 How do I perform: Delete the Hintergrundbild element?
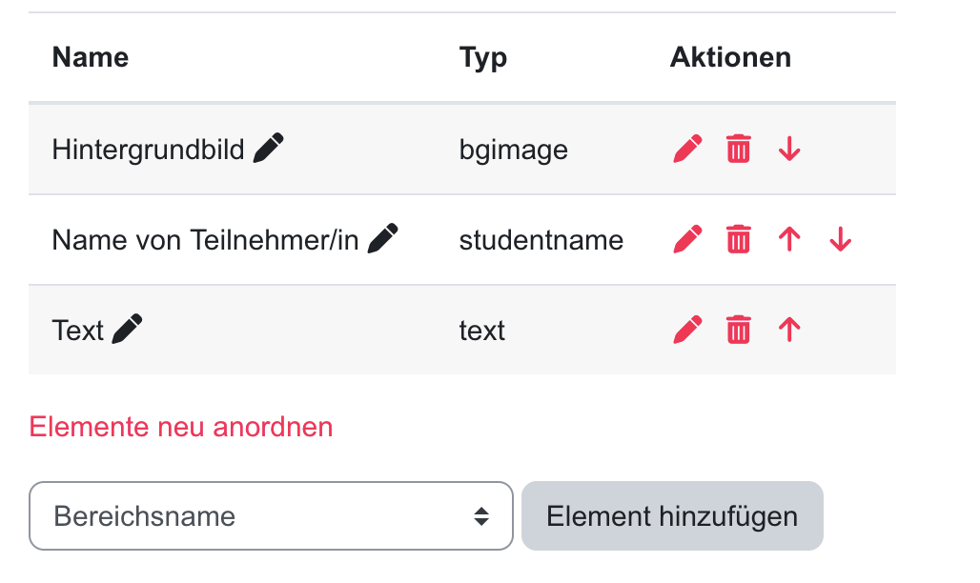[x=738, y=149]
